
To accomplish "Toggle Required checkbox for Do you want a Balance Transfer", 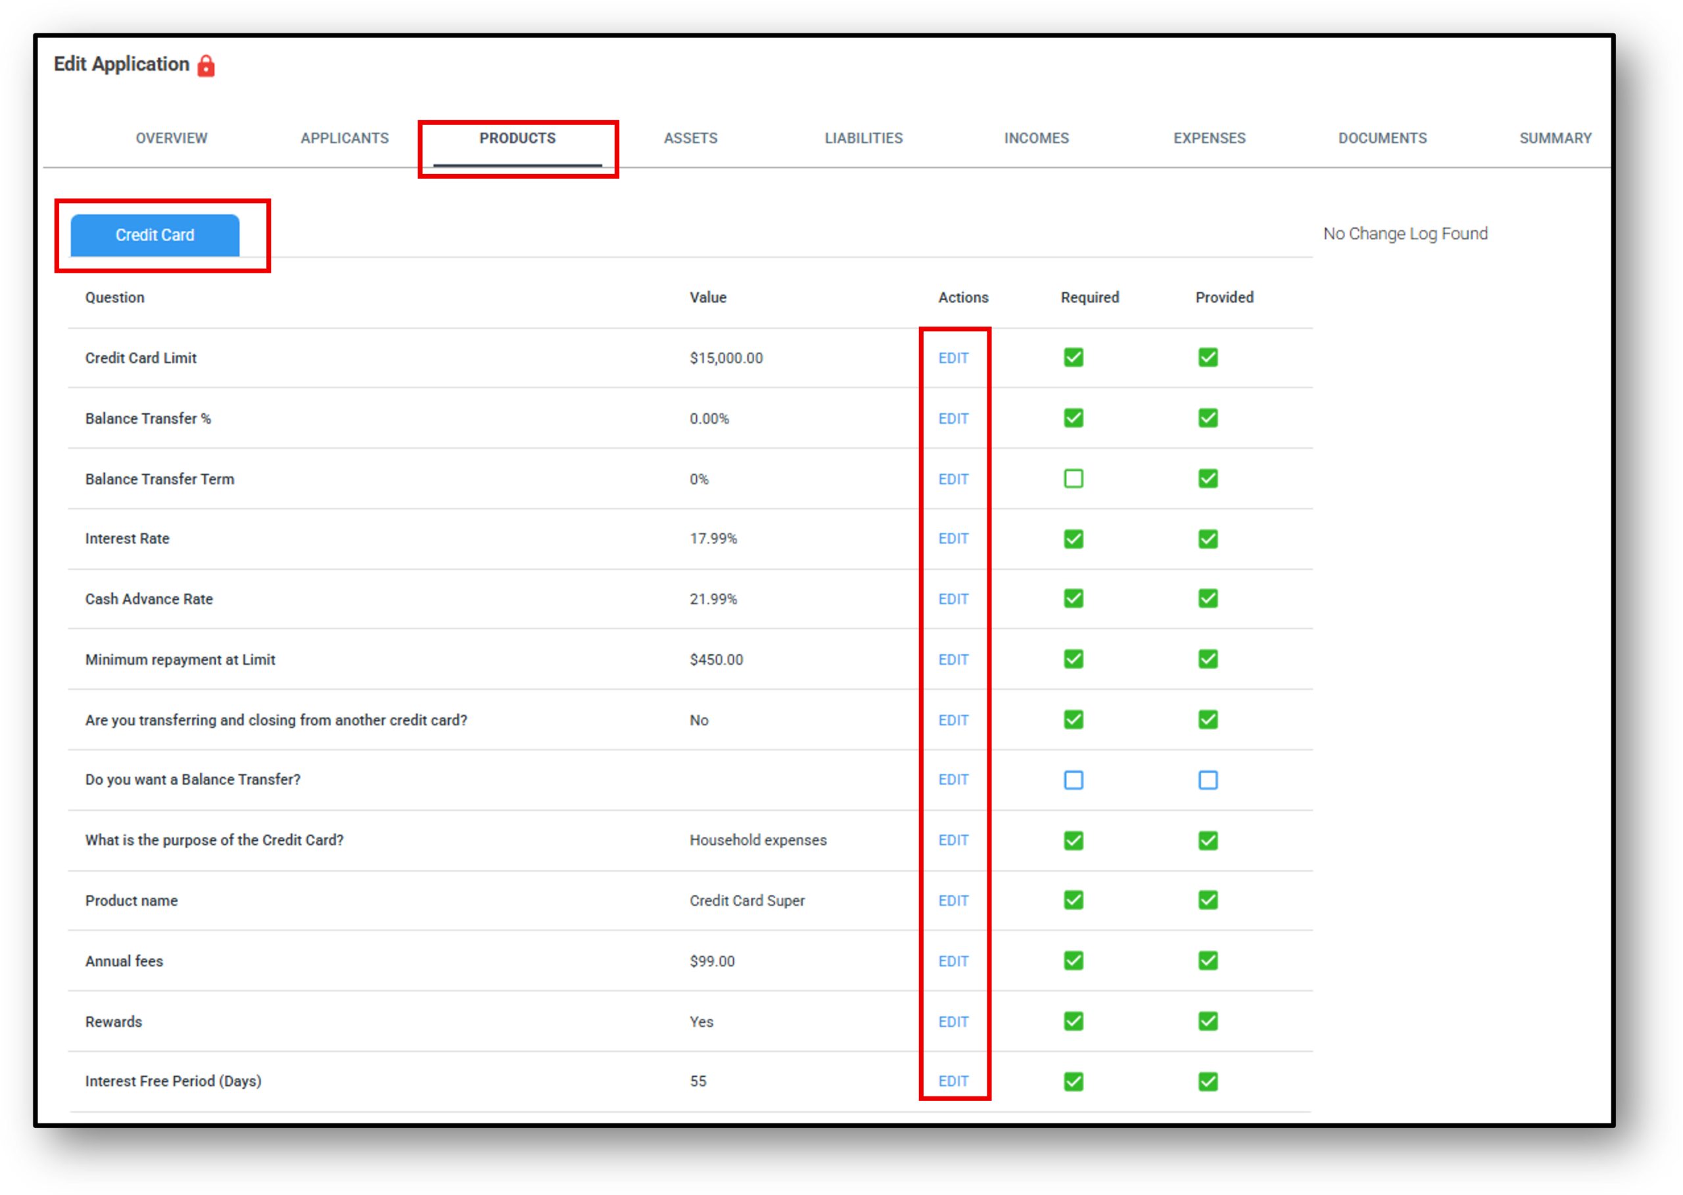I will [x=1073, y=780].
